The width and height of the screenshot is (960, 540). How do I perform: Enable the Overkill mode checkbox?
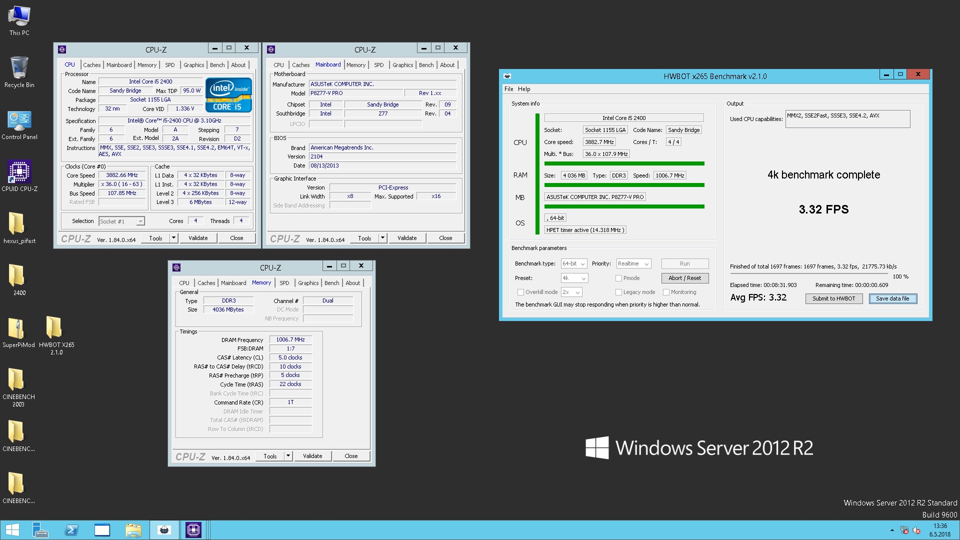point(520,292)
